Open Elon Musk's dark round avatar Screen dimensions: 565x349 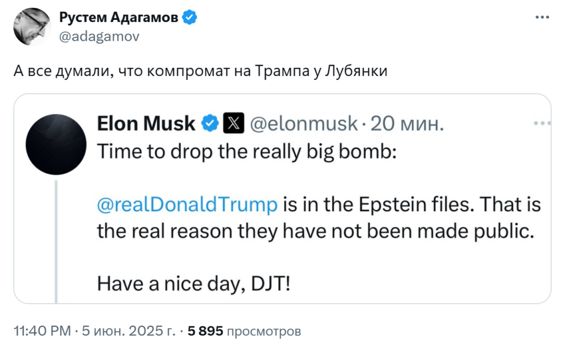click(x=56, y=144)
